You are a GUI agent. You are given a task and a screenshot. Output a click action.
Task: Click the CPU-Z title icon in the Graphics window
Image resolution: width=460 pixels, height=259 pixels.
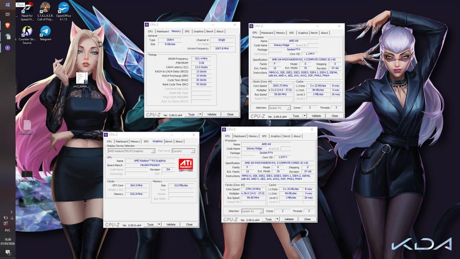pos(106,134)
